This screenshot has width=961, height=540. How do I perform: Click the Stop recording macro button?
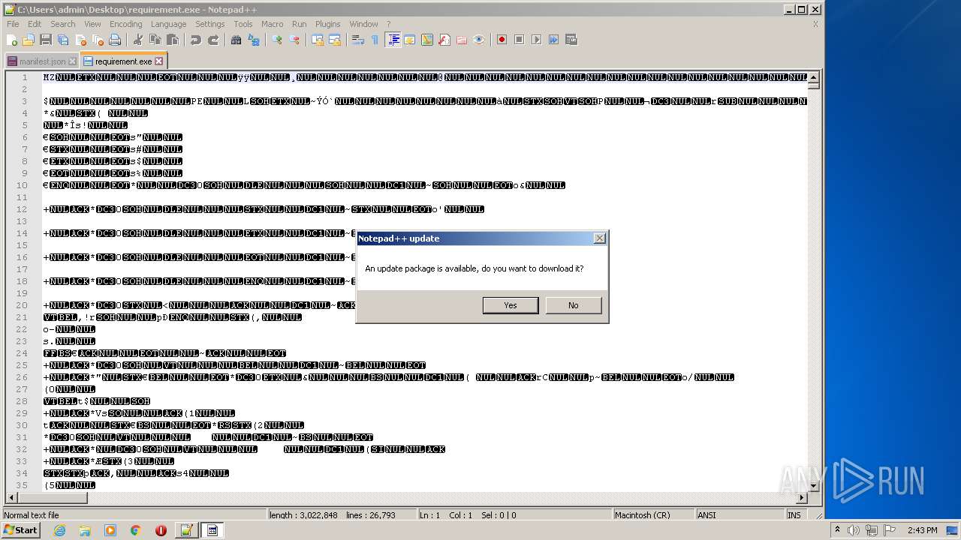point(519,40)
